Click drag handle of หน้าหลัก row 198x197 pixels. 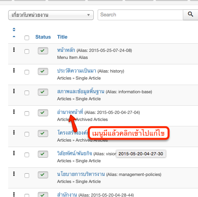click(14, 50)
